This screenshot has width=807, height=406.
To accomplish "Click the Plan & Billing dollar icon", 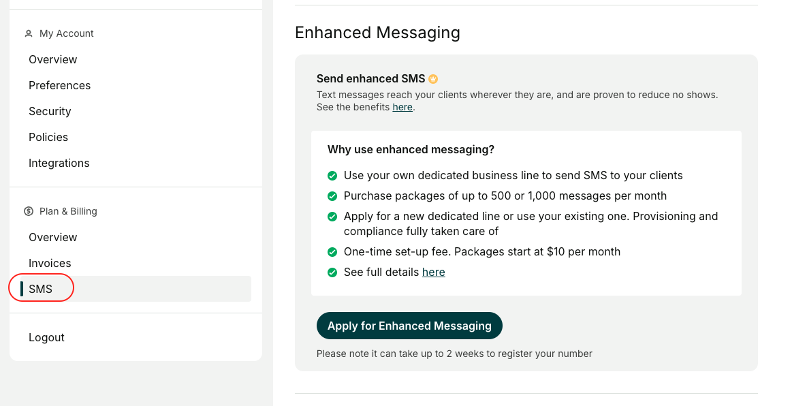I will click(29, 211).
